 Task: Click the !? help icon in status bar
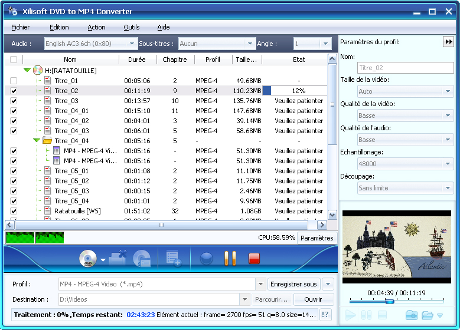pos(325,315)
